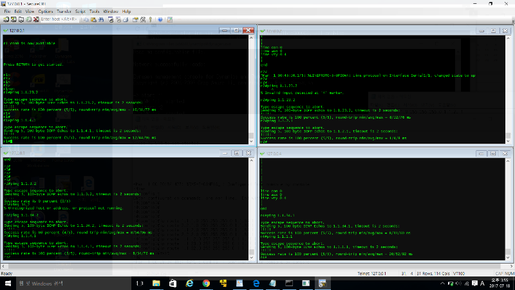
Task: Open the File menu
Action: [x=7, y=12]
